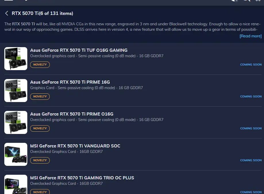Open Asus TUF O16G GAMING product thumbnail
Viewport: 264px width, 194px height.
16,59
